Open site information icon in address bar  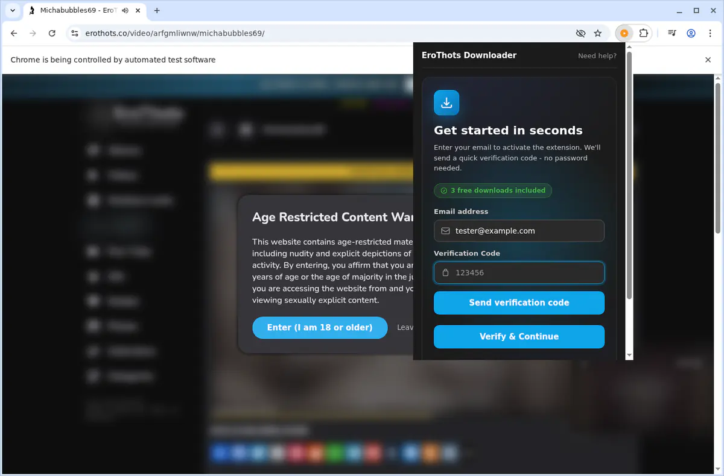74,33
